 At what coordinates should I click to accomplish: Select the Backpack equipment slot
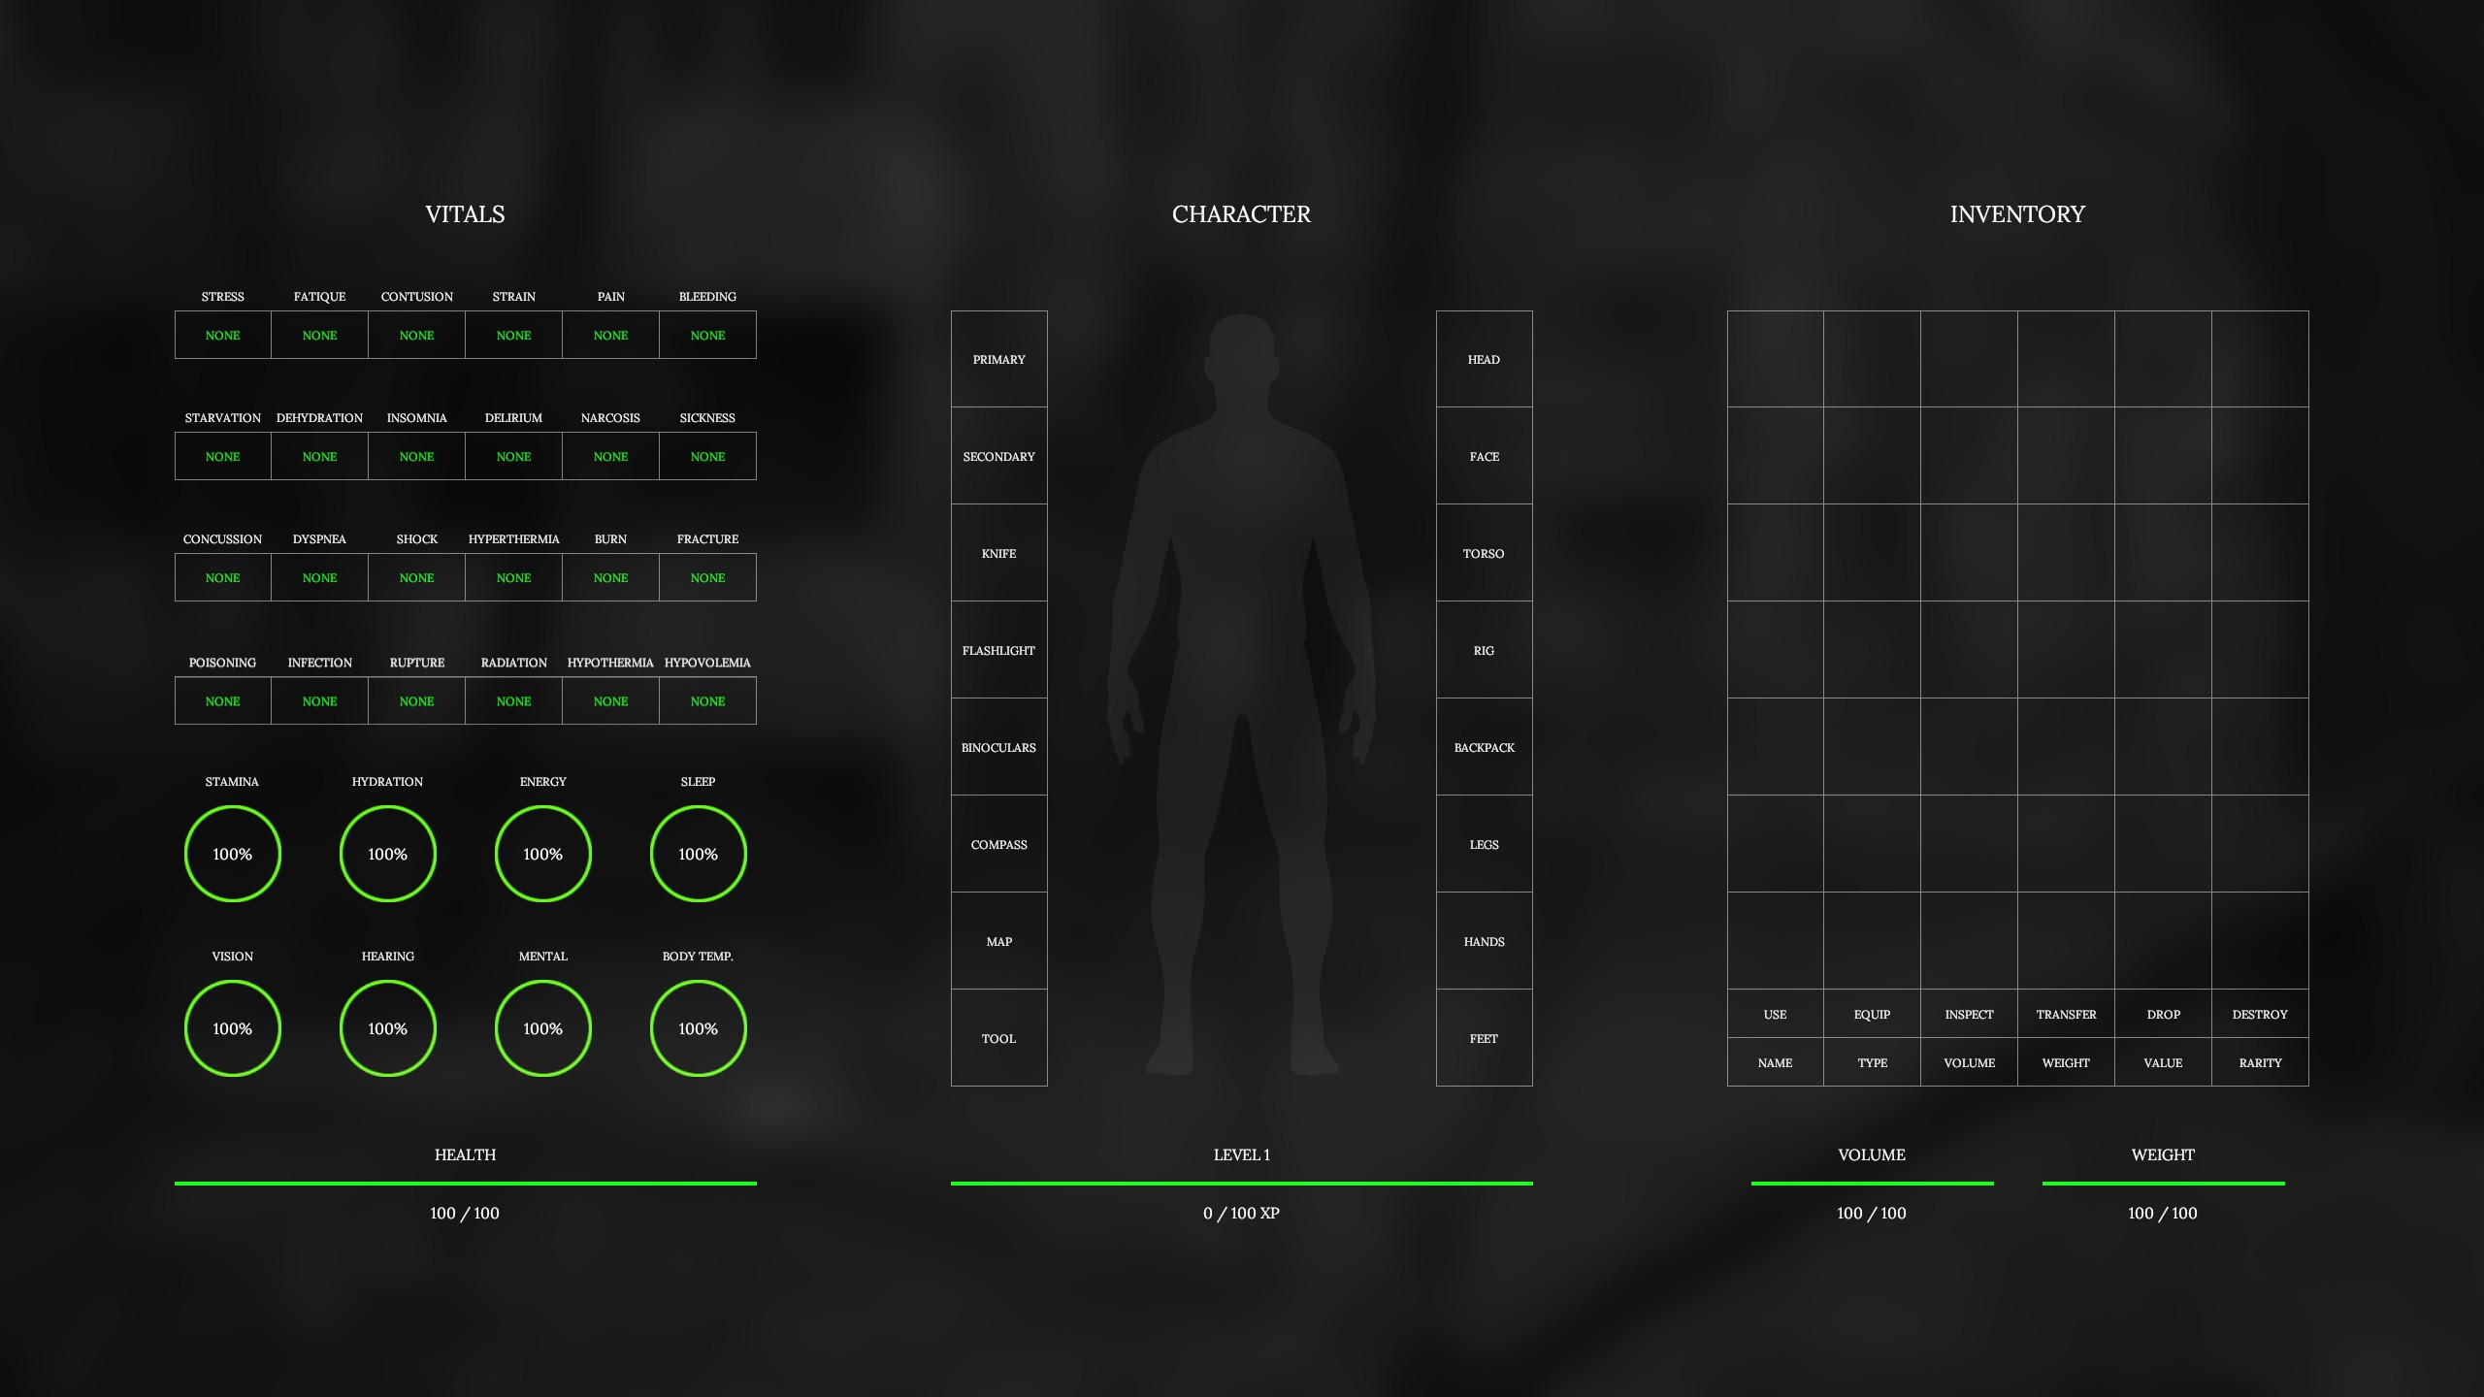click(x=1484, y=747)
